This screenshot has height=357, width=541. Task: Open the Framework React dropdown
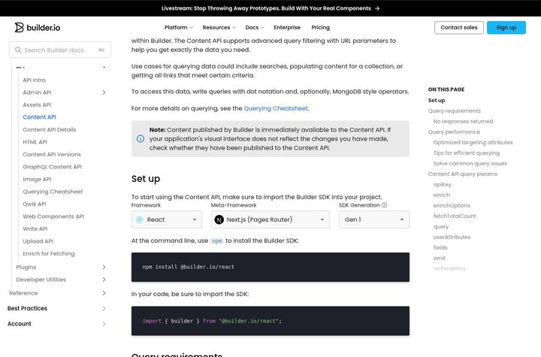167,219
